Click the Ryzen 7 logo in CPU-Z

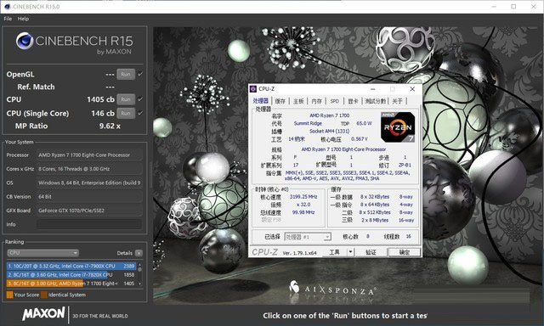point(398,127)
